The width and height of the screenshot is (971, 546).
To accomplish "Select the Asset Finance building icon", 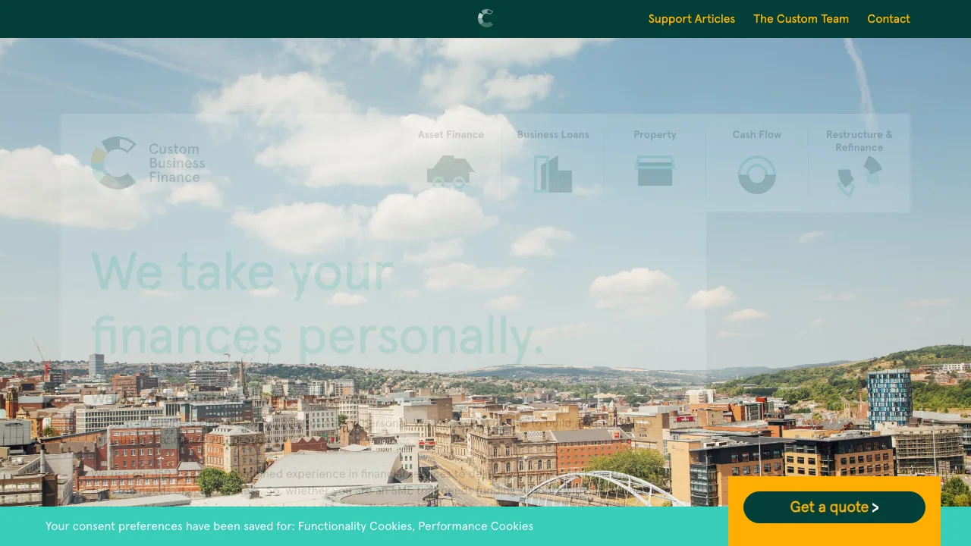I will [x=451, y=173].
